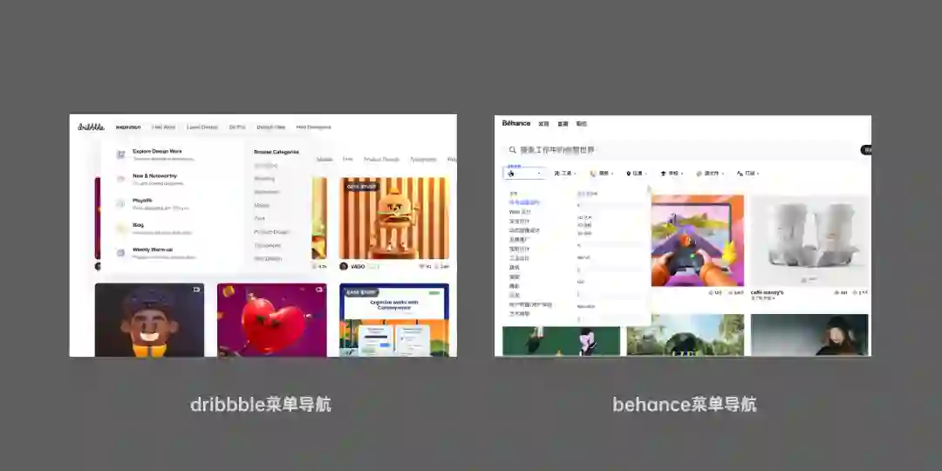The height and width of the screenshot is (471, 942).
Task: Click the Blog icon in Dribbble menu
Action: [120, 228]
